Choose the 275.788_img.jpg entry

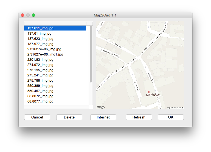pos(55,81)
